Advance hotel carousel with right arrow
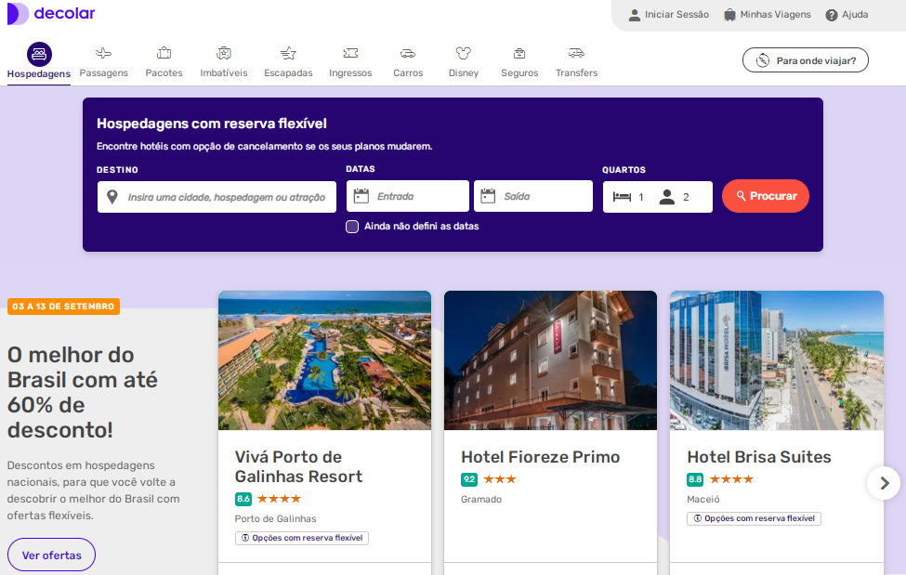Screen dimensions: 906x575 [884, 483]
